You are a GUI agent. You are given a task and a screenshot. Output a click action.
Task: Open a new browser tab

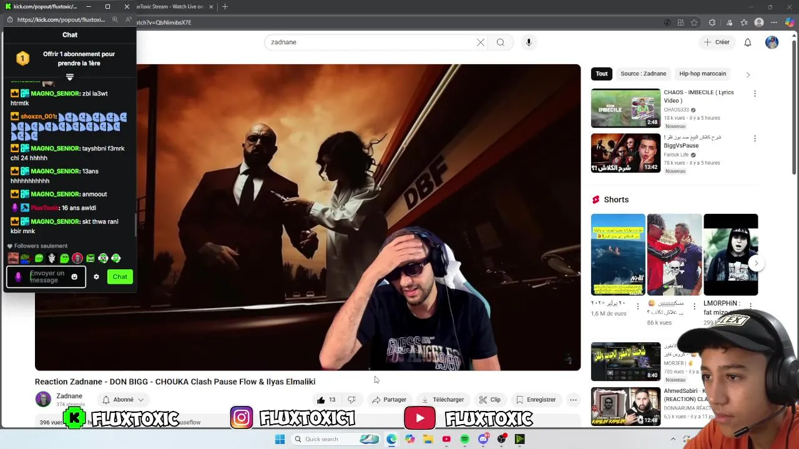pyautogui.click(x=225, y=6)
